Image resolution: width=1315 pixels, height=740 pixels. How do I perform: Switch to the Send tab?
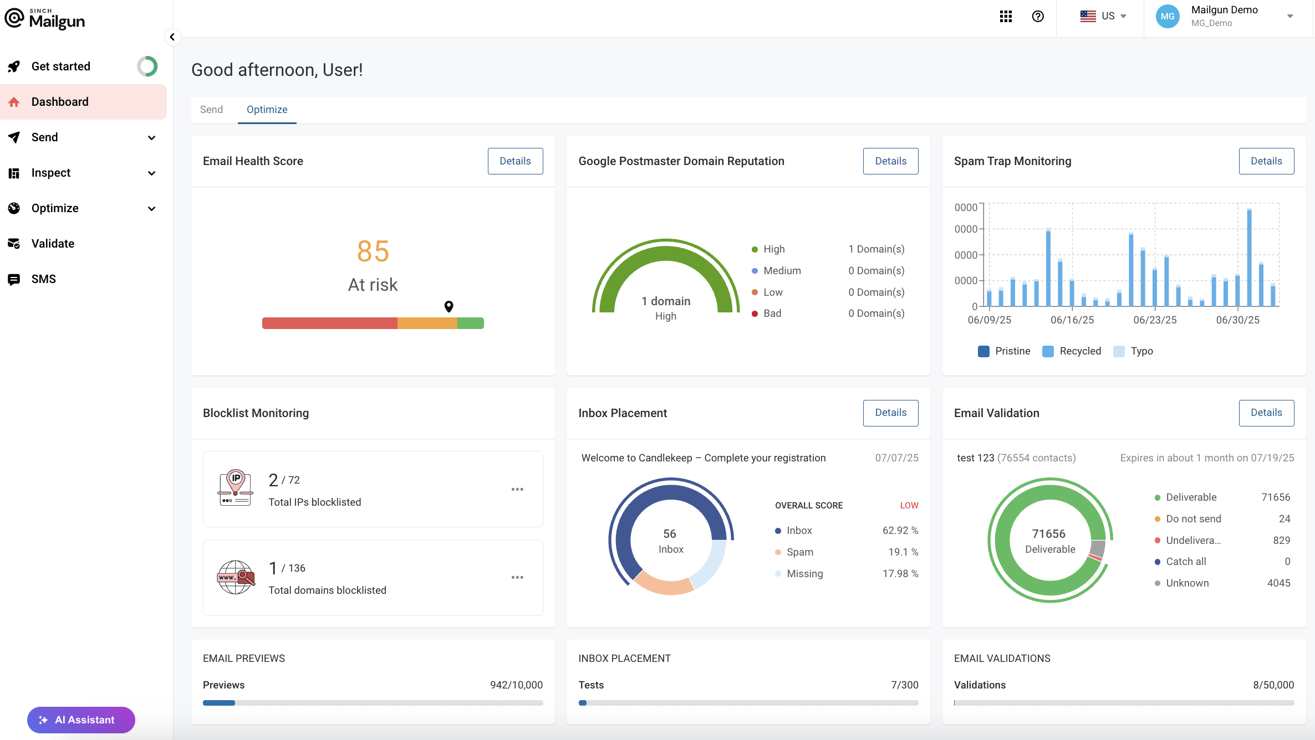click(211, 110)
